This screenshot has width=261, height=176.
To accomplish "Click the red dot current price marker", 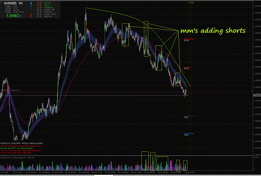I will pyautogui.click(x=188, y=95).
